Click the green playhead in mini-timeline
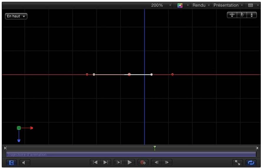261x168 pixels. pyautogui.click(x=155, y=148)
